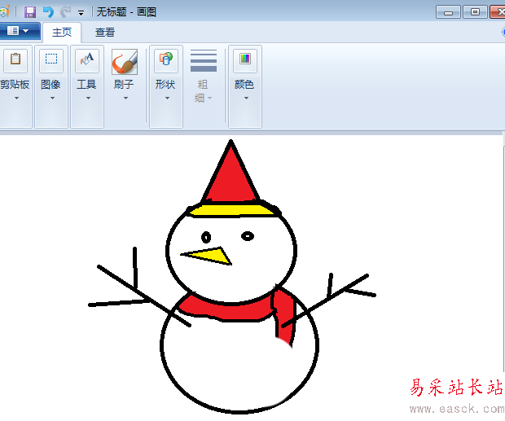505x421 pixels.
Task: Click the 颜色 rainbow color icon
Action: tap(245, 60)
